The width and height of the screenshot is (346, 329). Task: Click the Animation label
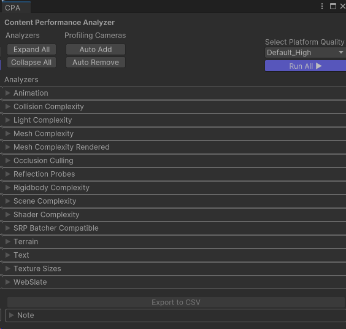31,93
